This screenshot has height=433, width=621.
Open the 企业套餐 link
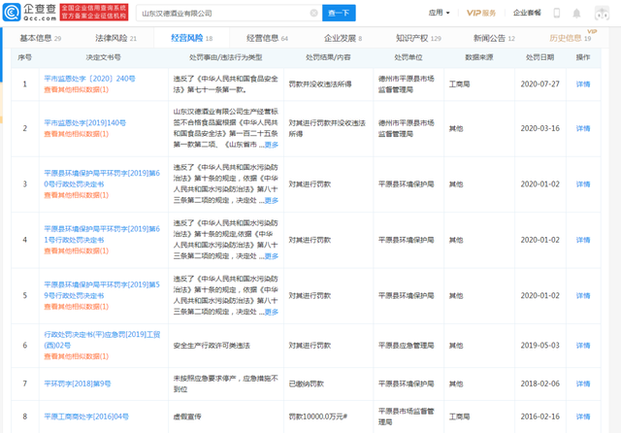click(x=527, y=13)
